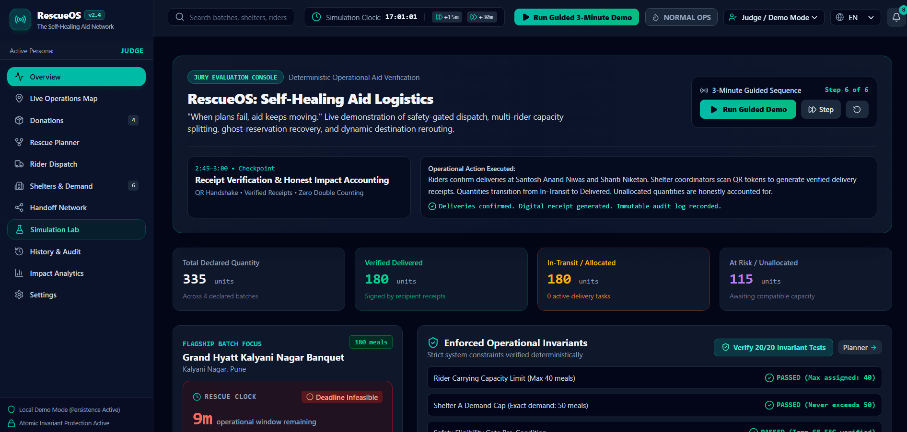Click the Rider Carrying Capacity Limit row
This screenshot has width=907, height=432.
(654, 378)
